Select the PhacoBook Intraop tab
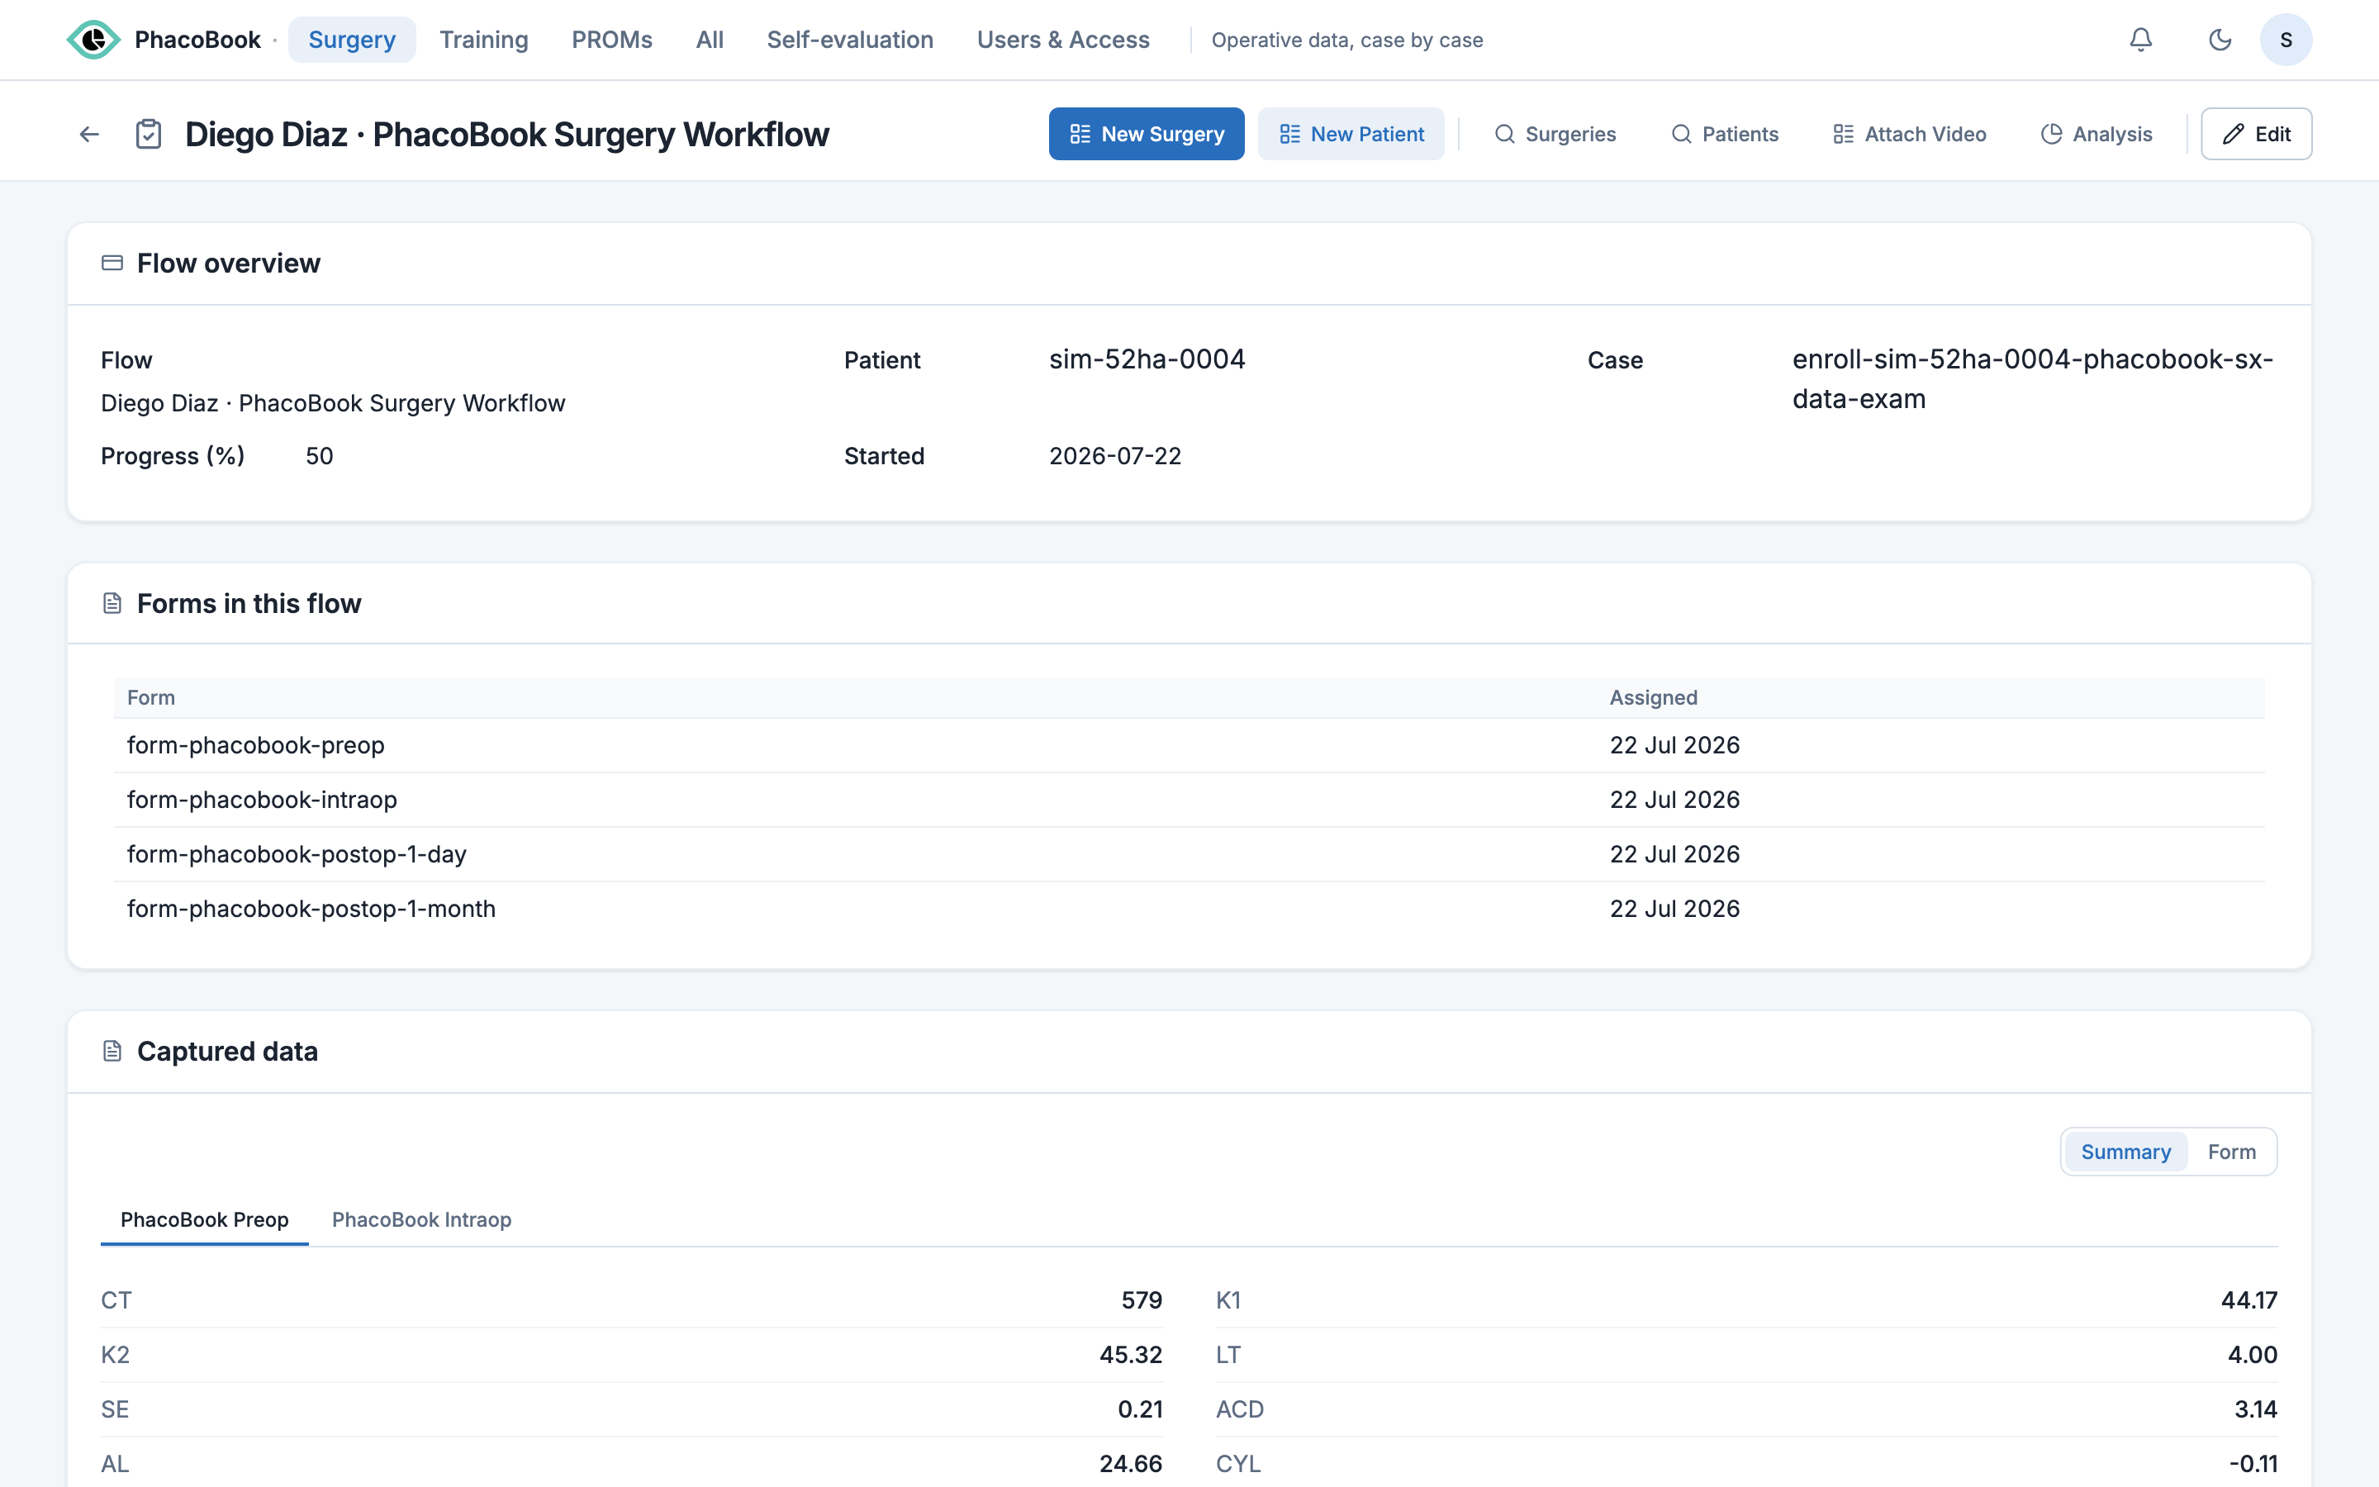This screenshot has height=1487, width=2379. (x=422, y=1219)
